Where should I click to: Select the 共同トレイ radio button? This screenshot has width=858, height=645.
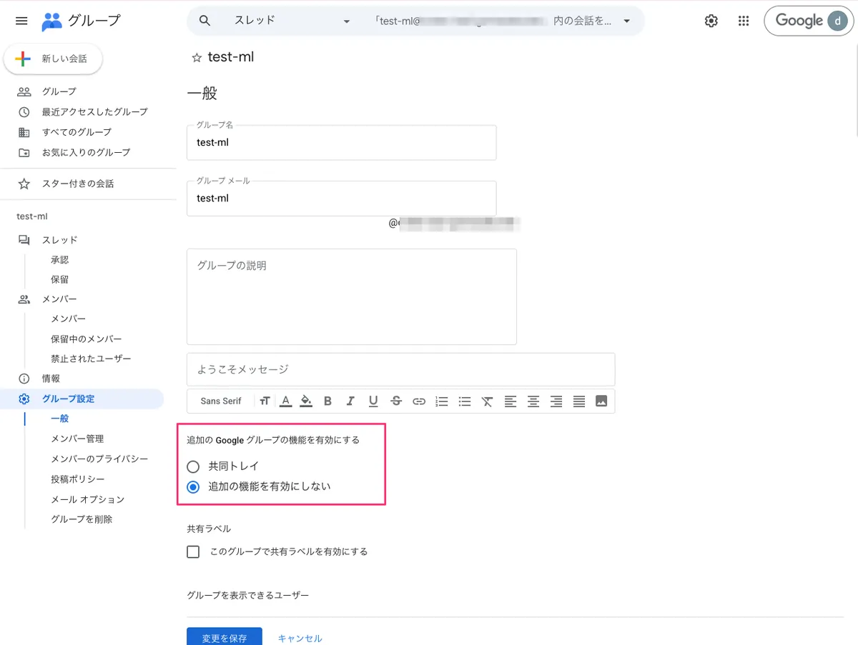point(193,466)
